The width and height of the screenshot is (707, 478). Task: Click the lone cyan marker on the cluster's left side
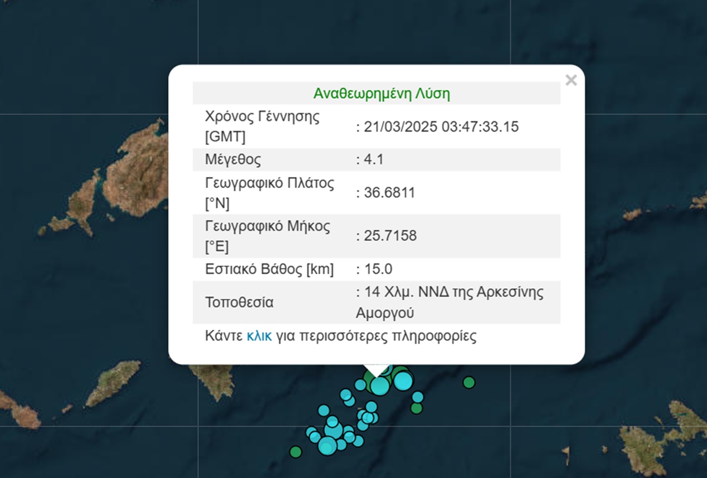[x=324, y=410]
